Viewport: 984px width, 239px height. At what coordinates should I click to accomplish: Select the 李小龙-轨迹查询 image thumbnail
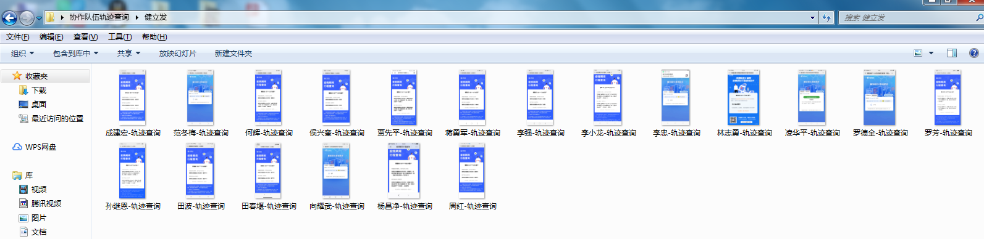pyautogui.click(x=608, y=97)
